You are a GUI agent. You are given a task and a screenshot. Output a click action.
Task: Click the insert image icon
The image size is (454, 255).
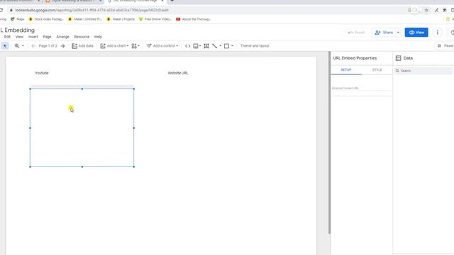click(x=196, y=46)
